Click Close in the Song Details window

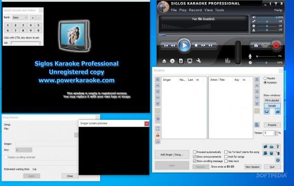[70, 176]
